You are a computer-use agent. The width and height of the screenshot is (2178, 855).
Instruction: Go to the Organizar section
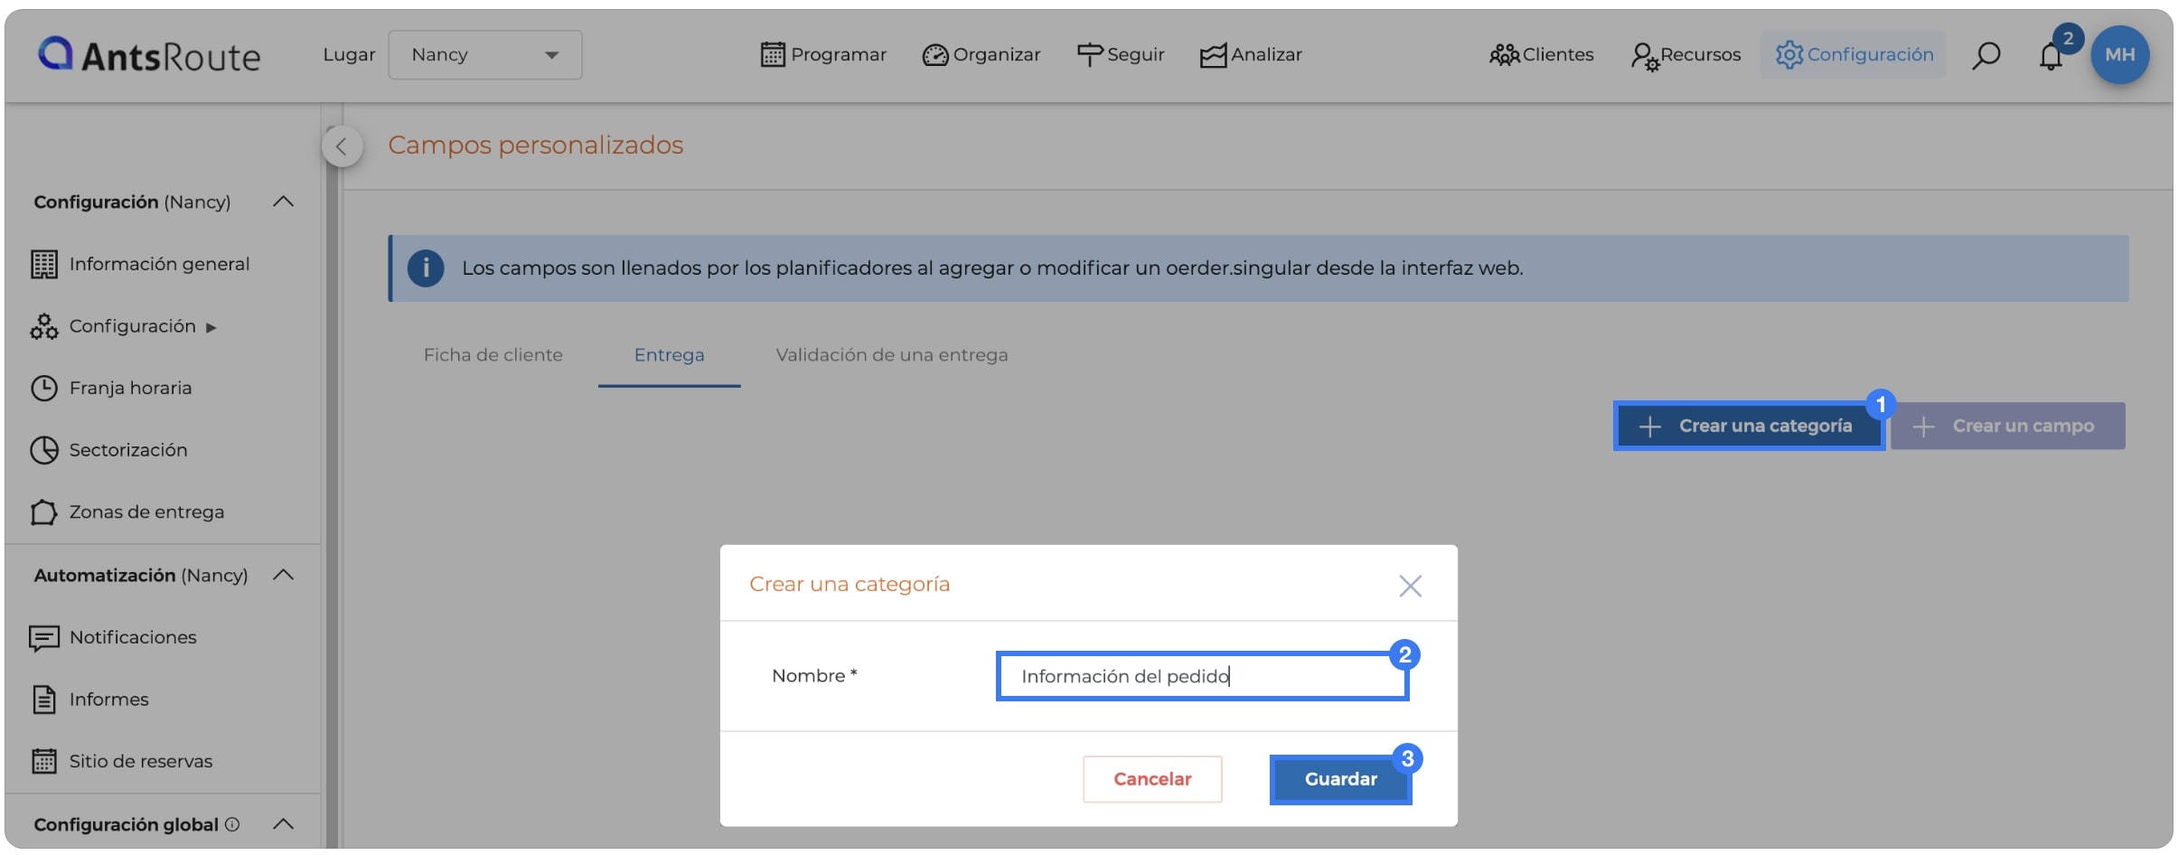tap(981, 55)
